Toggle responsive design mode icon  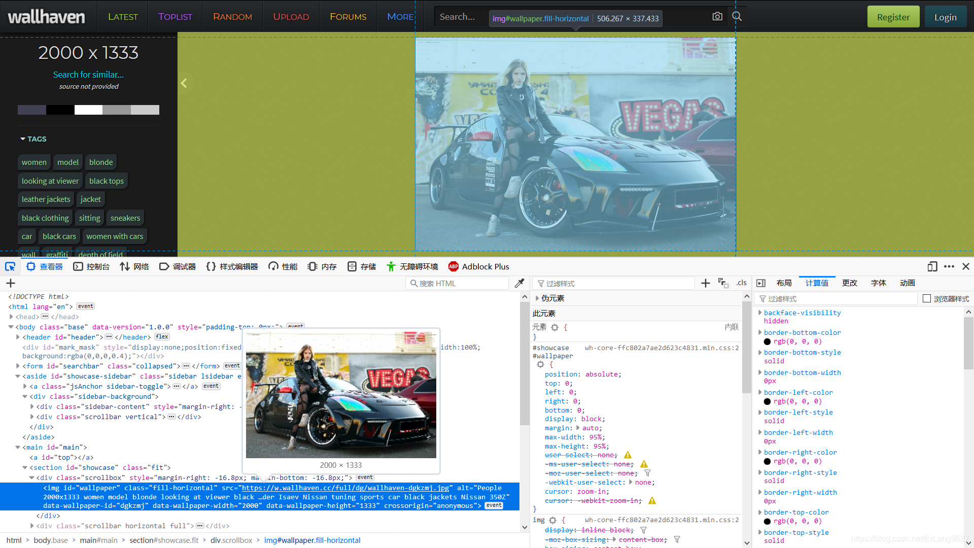click(x=932, y=266)
